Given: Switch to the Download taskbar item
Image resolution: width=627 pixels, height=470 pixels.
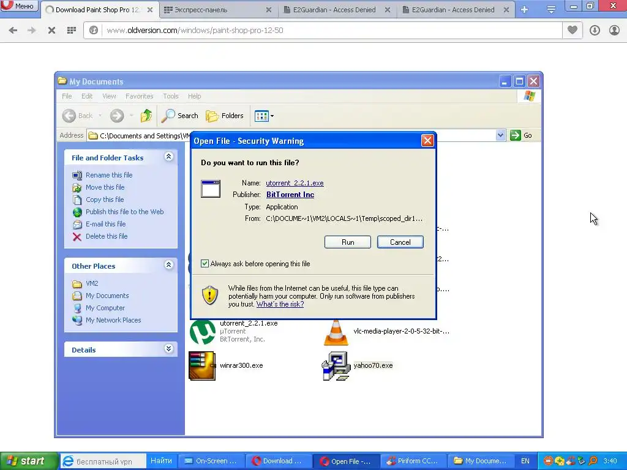Looking at the screenshot, I should [278, 461].
